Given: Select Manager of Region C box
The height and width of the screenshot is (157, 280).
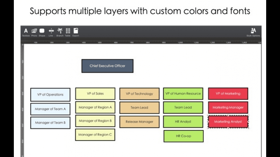Looking at the screenshot, I should click(x=95, y=135).
